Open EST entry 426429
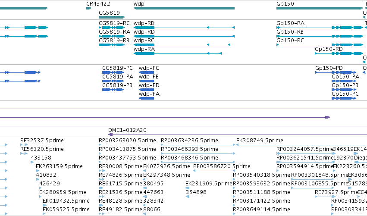Screen dimensions: 367x216 tap(50, 184)
